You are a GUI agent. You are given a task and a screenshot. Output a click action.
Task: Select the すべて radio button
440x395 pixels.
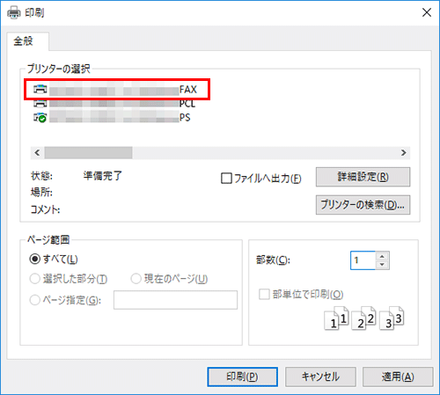tap(35, 259)
